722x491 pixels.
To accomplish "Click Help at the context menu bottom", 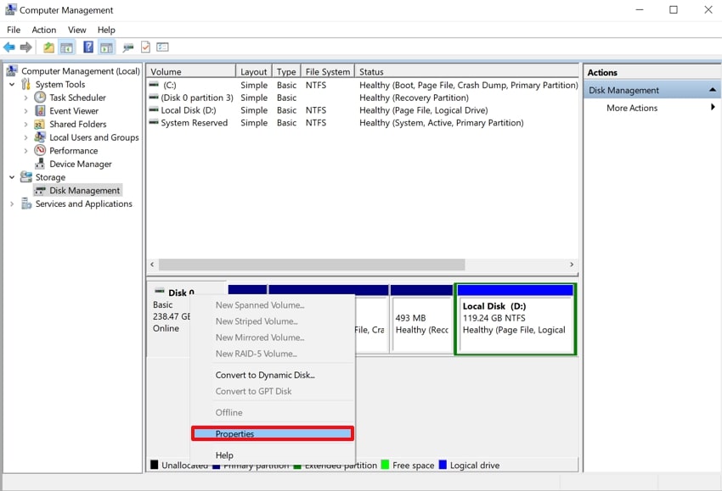I will point(223,455).
